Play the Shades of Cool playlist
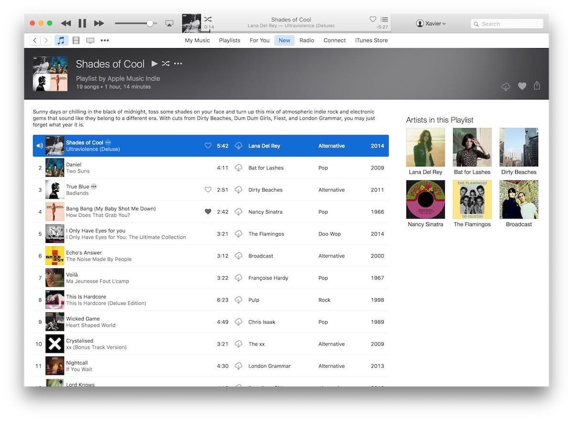This screenshot has width=573, height=421. coord(154,63)
